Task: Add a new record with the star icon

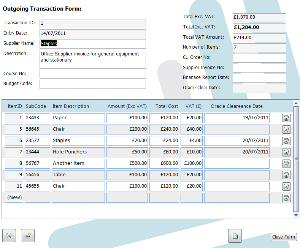Action: (x=28, y=235)
